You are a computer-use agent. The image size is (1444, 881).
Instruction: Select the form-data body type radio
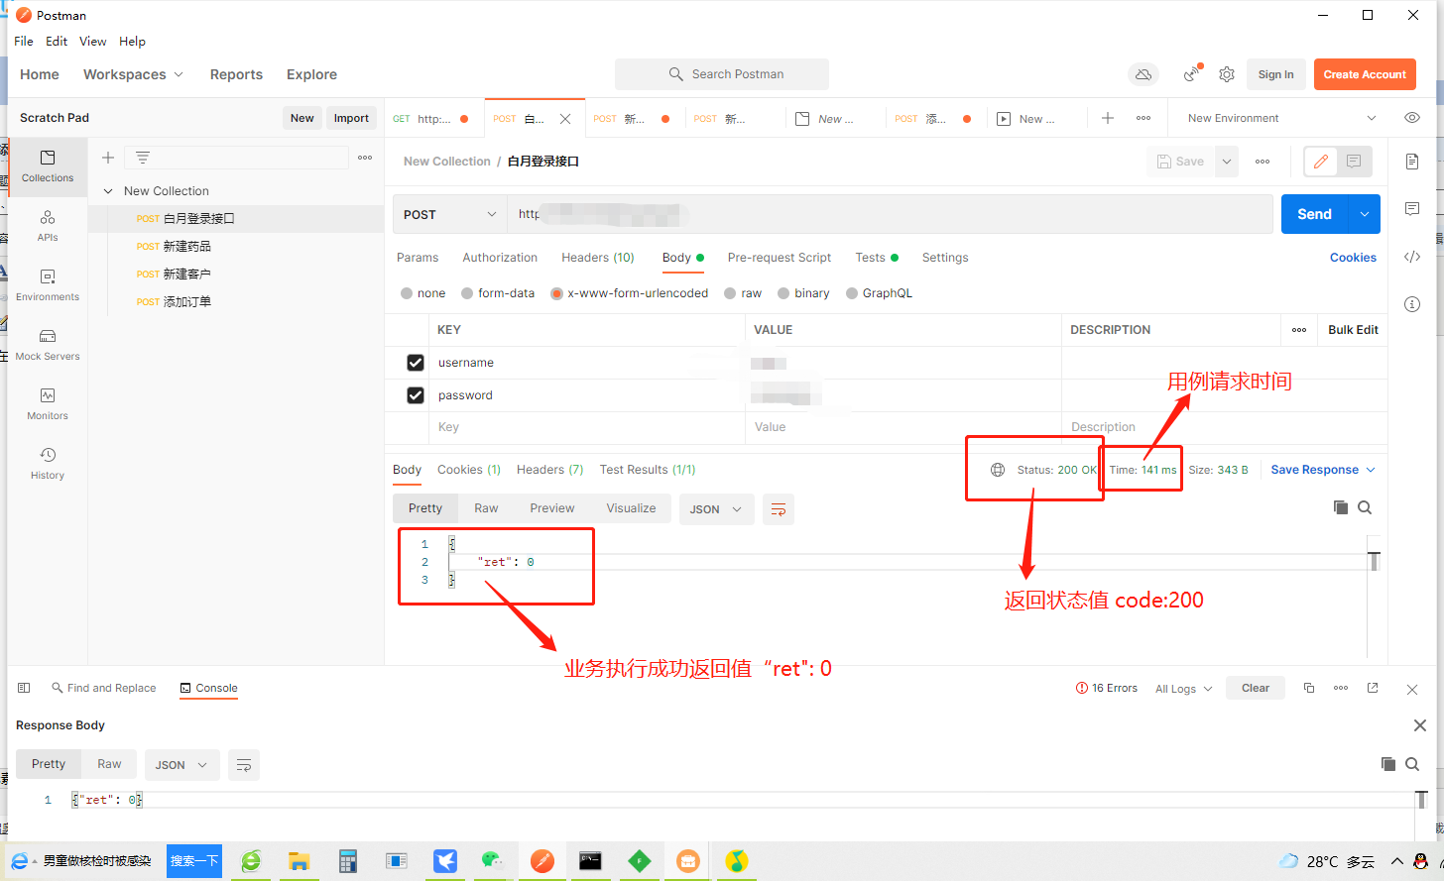[x=467, y=293]
